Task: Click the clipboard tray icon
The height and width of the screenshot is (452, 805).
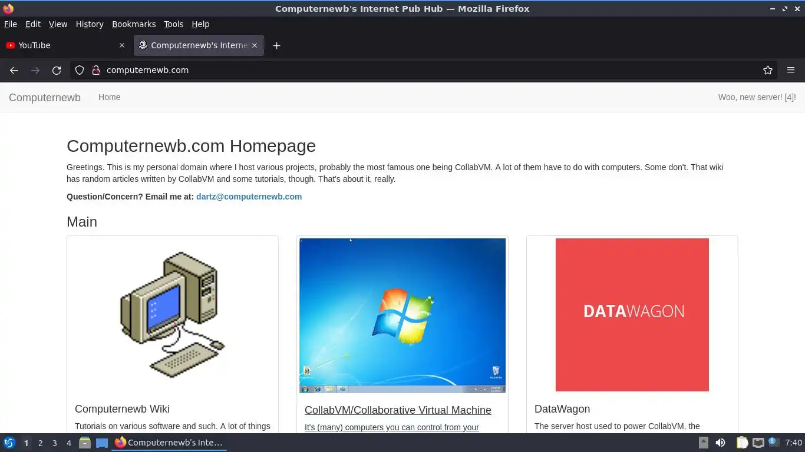Action: click(x=742, y=443)
